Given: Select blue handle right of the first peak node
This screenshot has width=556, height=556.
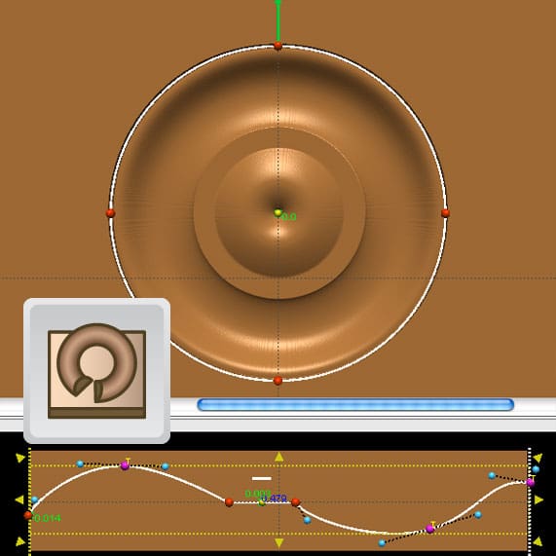Looking at the screenshot, I should [x=165, y=466].
